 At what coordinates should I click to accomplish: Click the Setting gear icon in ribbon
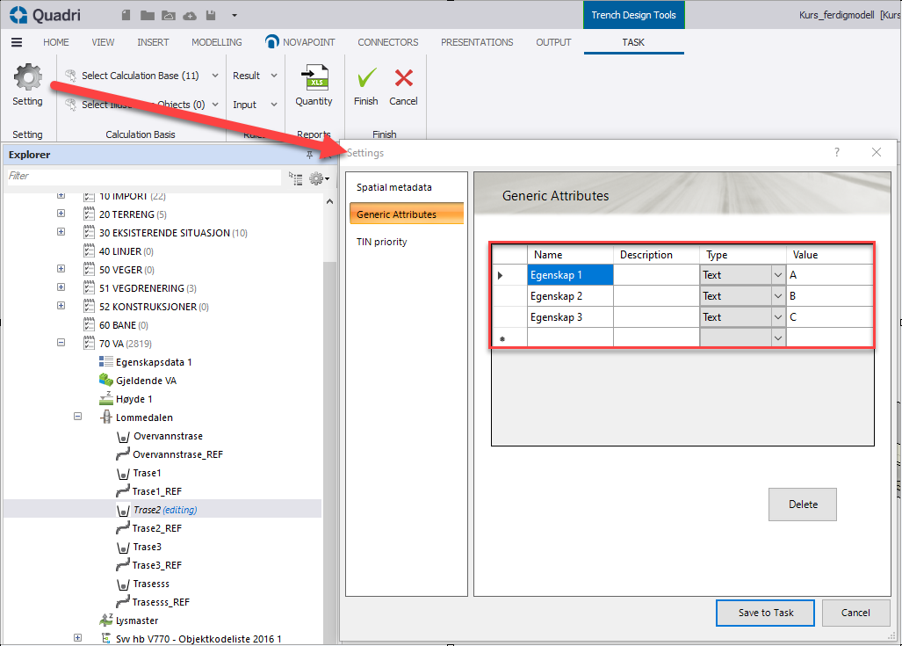click(x=27, y=78)
